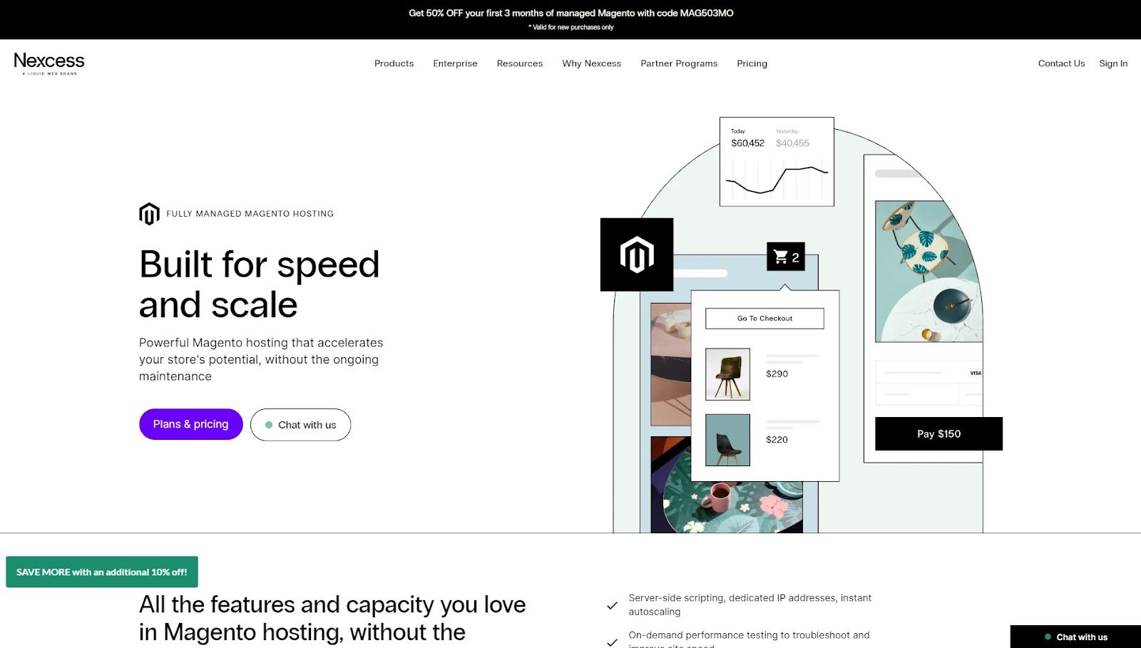
Task: Click the olive chair thumbnail priced $290
Action: click(x=727, y=374)
